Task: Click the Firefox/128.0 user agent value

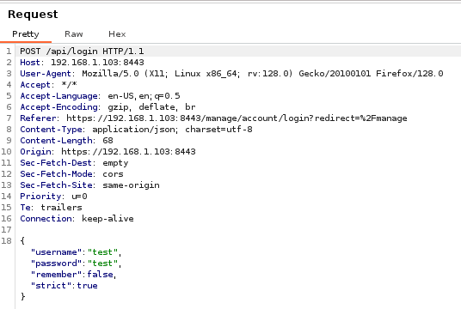Action: [409, 73]
